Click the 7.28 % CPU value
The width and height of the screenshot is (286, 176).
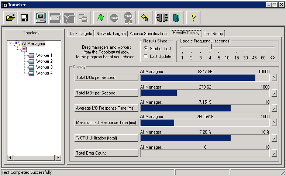205,132
